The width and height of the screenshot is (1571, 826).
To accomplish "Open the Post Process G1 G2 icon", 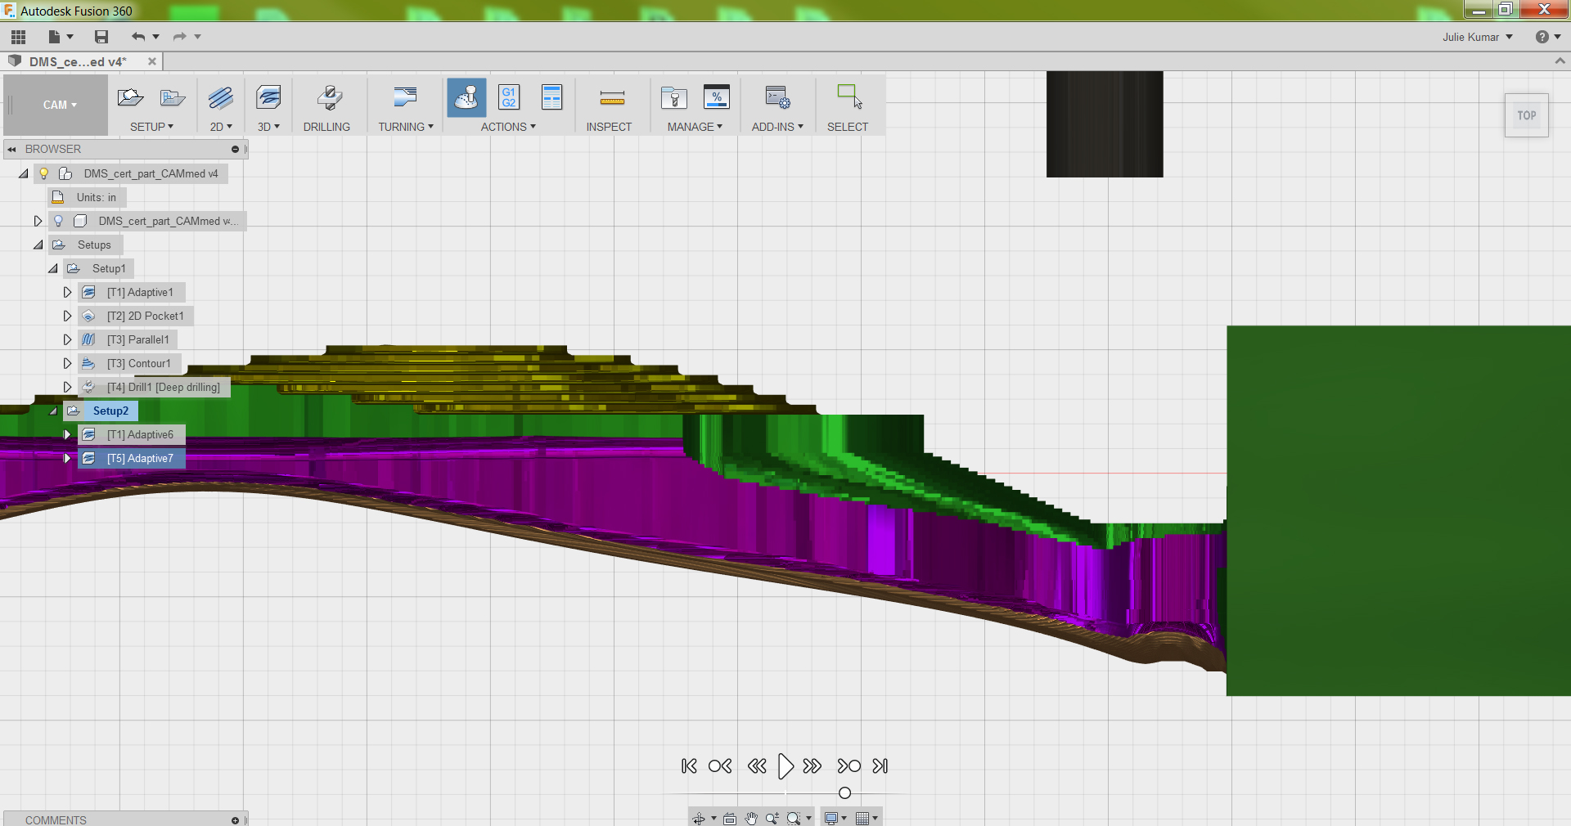I will [x=509, y=97].
